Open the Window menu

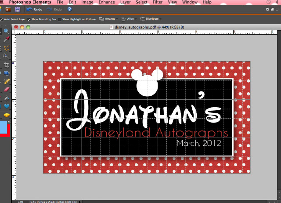[190, 2]
